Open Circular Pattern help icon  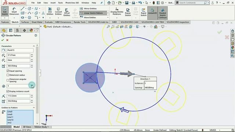(36, 36)
